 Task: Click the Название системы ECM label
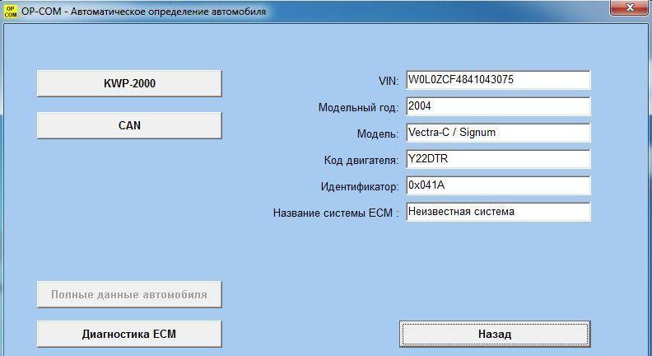(336, 213)
